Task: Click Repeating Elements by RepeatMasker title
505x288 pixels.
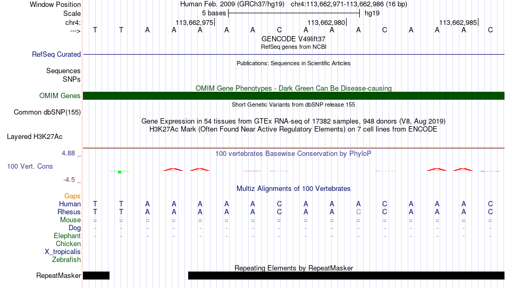Action: tap(294, 268)
